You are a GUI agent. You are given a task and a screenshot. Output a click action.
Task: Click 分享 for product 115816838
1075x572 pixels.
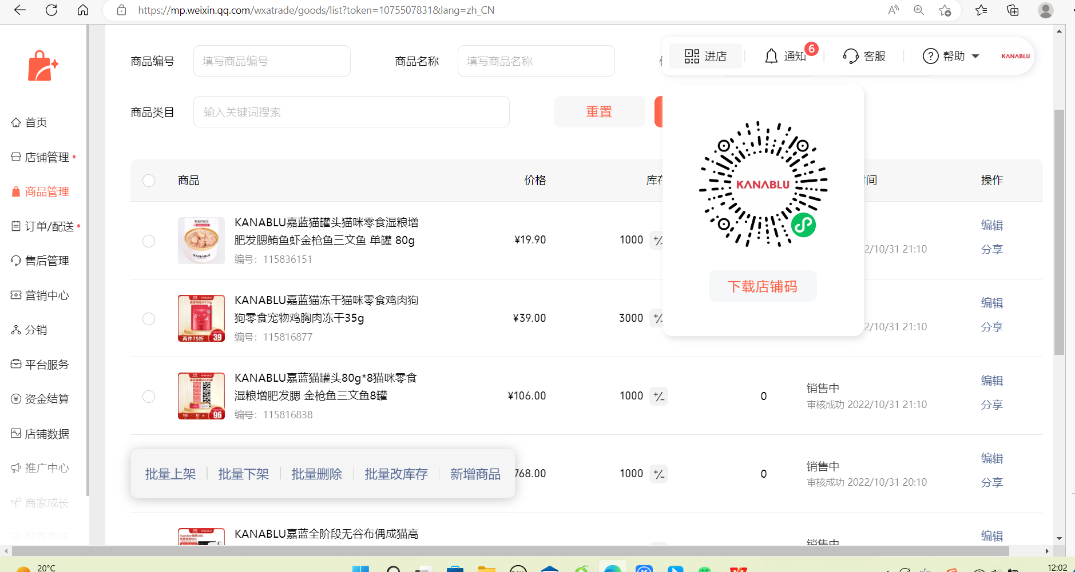(x=992, y=405)
